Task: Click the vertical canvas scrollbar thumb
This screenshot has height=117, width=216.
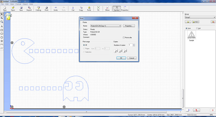Action: 183,98
